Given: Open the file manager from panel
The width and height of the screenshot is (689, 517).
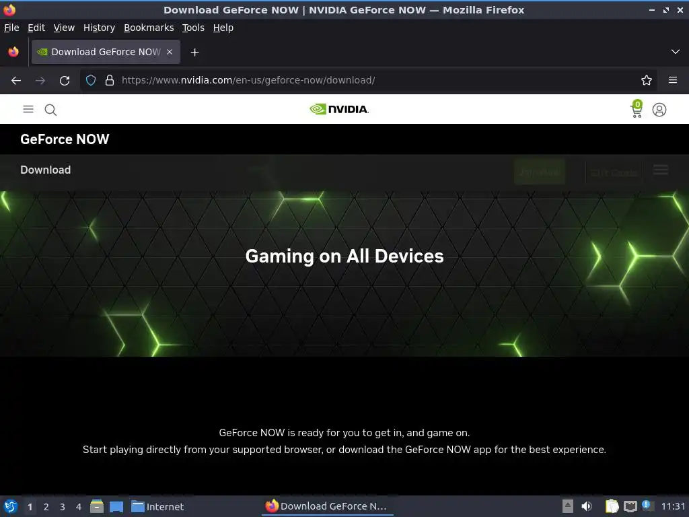Looking at the screenshot, I should pos(97,506).
